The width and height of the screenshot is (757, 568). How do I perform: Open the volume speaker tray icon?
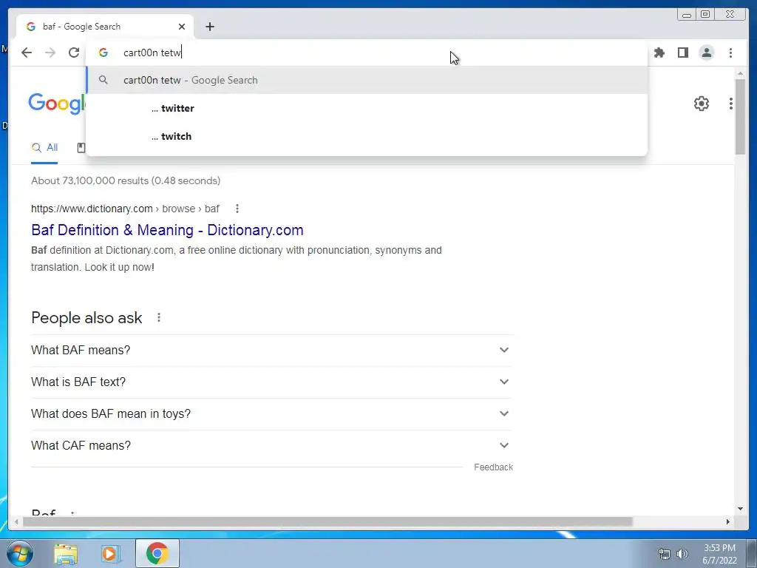(x=682, y=554)
